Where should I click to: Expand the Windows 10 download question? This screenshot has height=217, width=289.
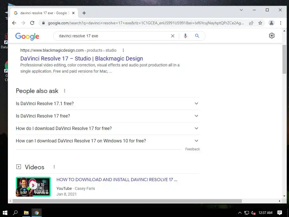[108, 141]
